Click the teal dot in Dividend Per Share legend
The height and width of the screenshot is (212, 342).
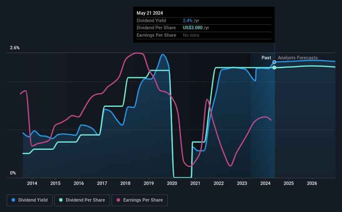[61, 200]
